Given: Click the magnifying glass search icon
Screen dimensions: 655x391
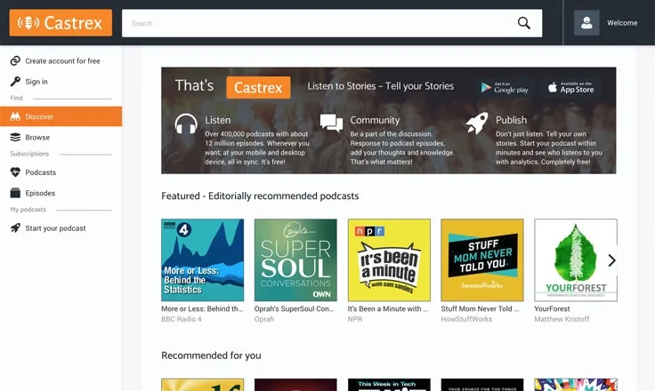Looking at the screenshot, I should 524,23.
